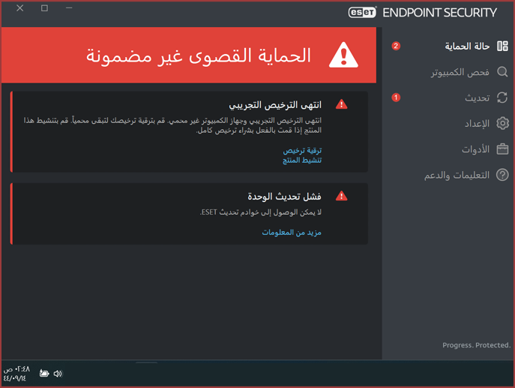Select the فحص الكمبيوتر magnifier icon

tap(502, 72)
